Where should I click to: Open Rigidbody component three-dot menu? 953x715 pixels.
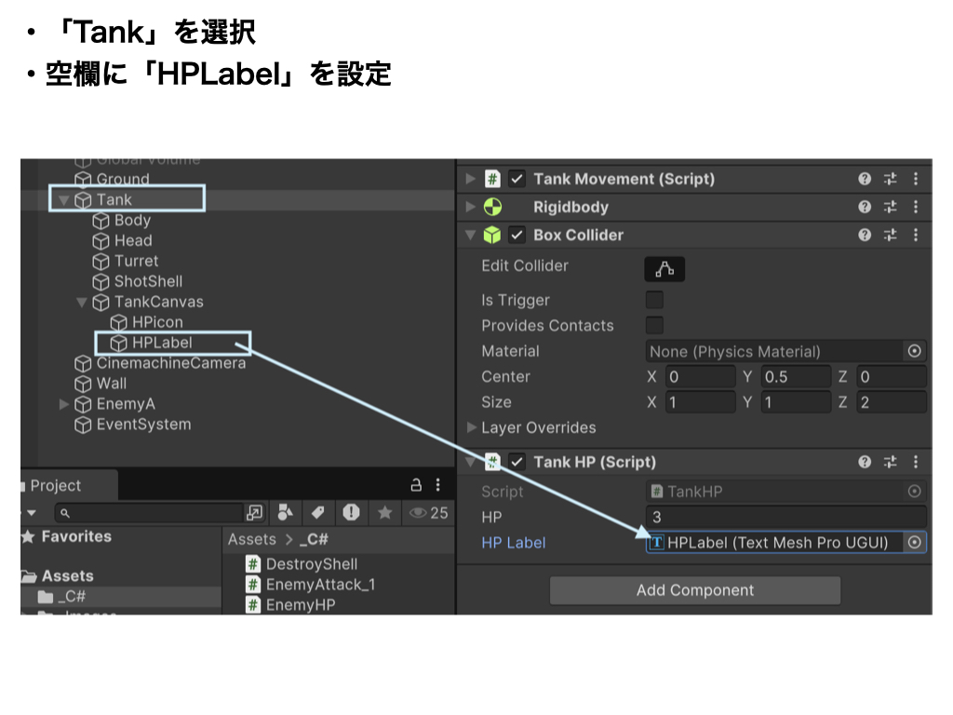[x=915, y=207]
